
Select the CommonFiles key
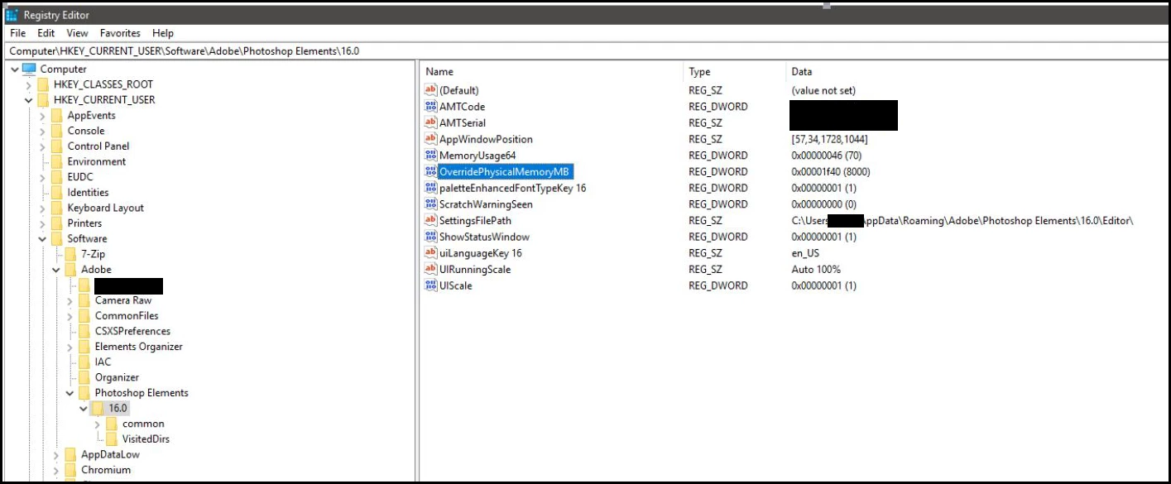[x=127, y=316]
